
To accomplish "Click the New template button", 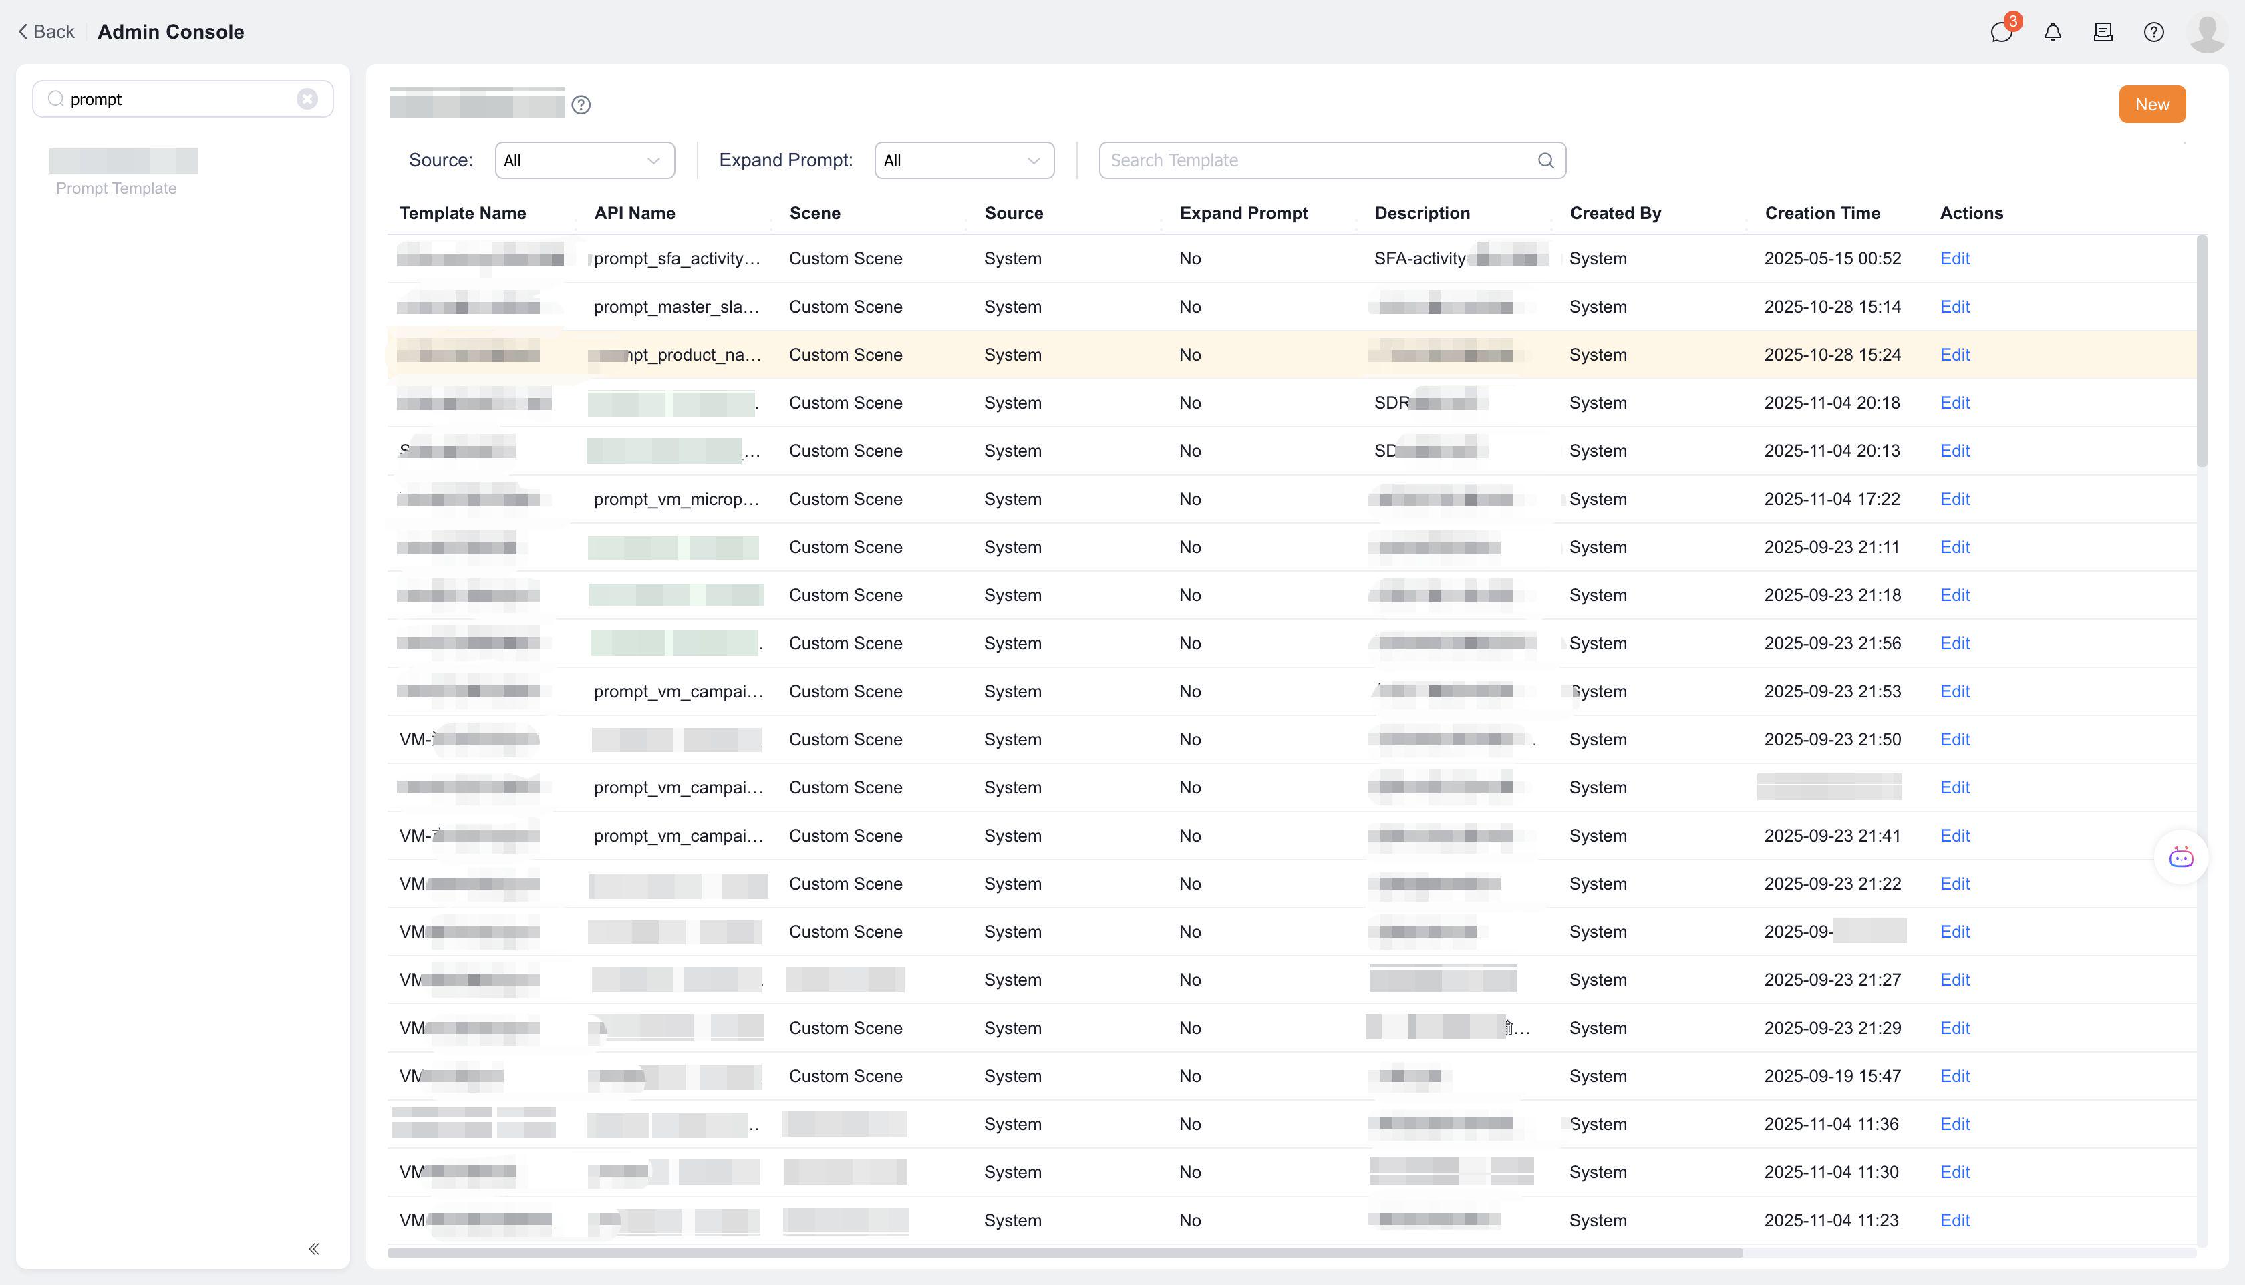I will click(x=2151, y=104).
